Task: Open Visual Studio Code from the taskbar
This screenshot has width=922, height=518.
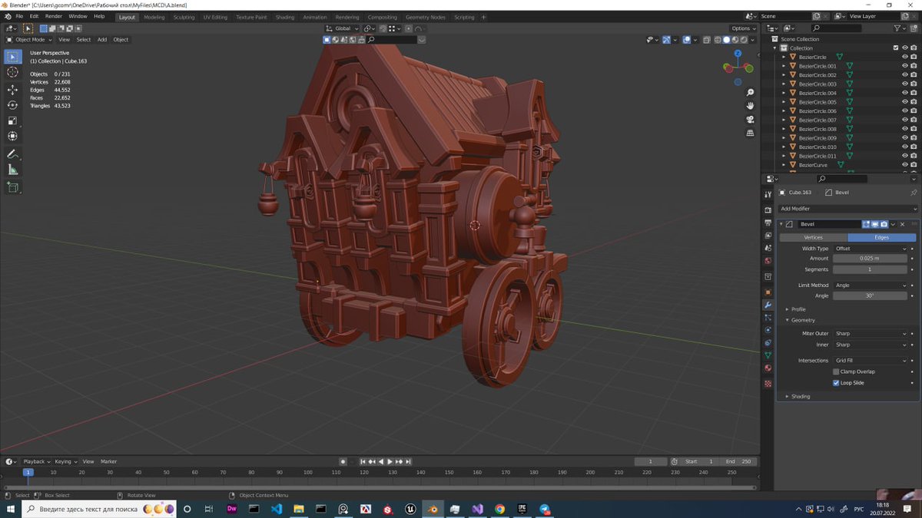Action: click(x=277, y=509)
